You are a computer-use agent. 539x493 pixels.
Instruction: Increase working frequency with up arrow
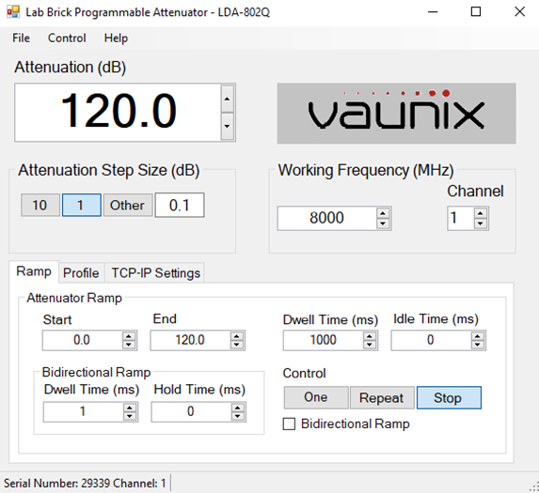pyautogui.click(x=383, y=213)
